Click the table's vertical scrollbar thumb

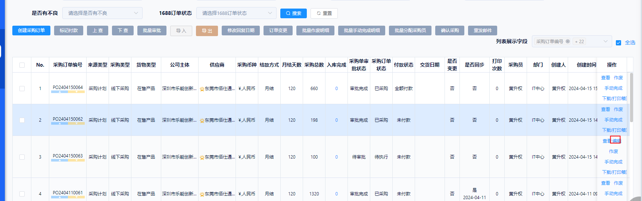(x=631, y=97)
